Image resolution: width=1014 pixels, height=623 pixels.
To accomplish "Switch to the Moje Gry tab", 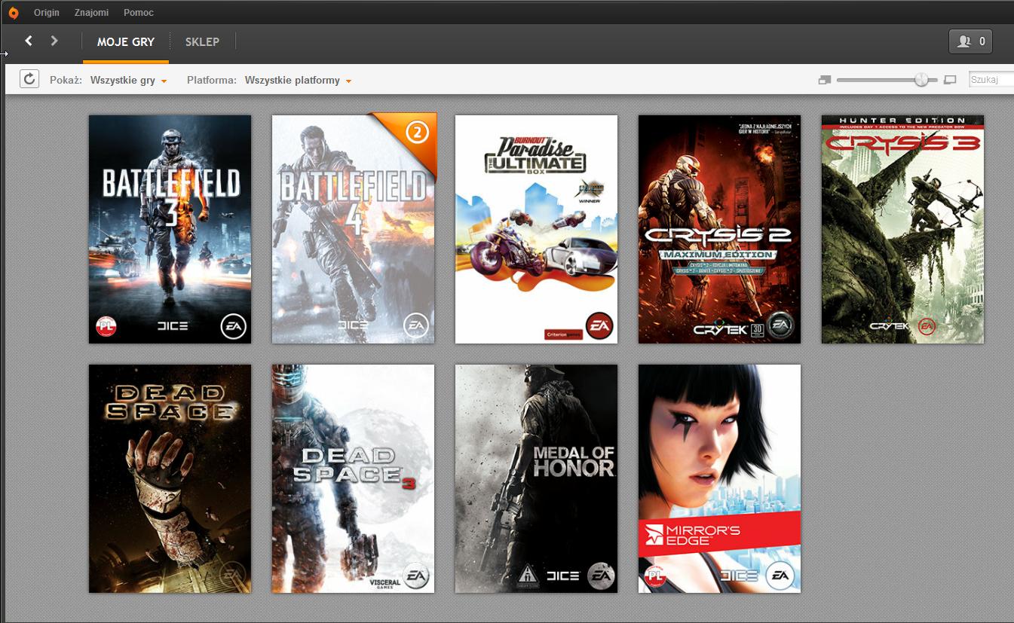I will point(126,42).
